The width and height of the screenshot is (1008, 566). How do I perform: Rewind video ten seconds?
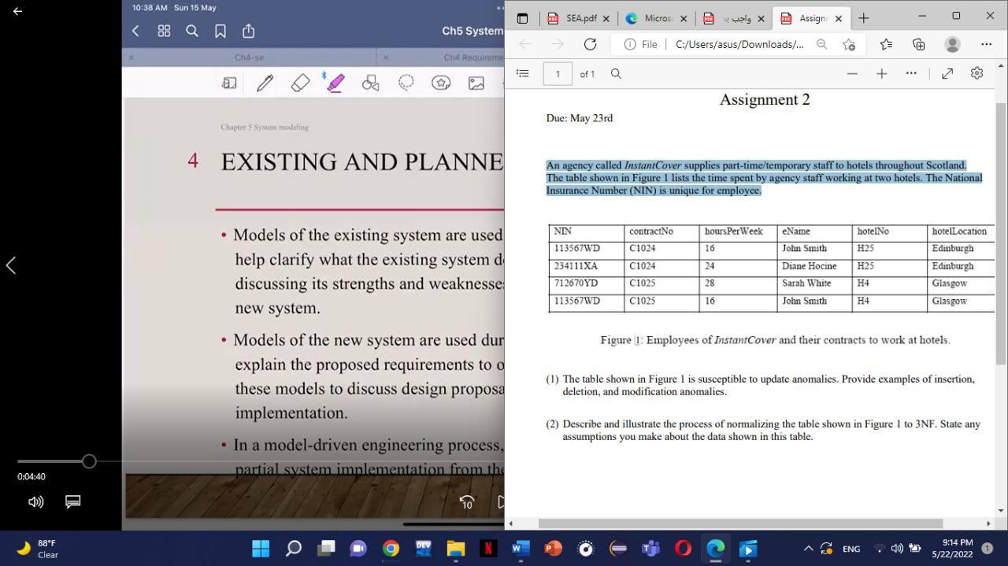(x=467, y=501)
